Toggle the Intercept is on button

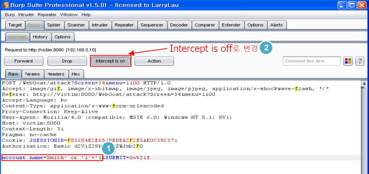pos(110,61)
